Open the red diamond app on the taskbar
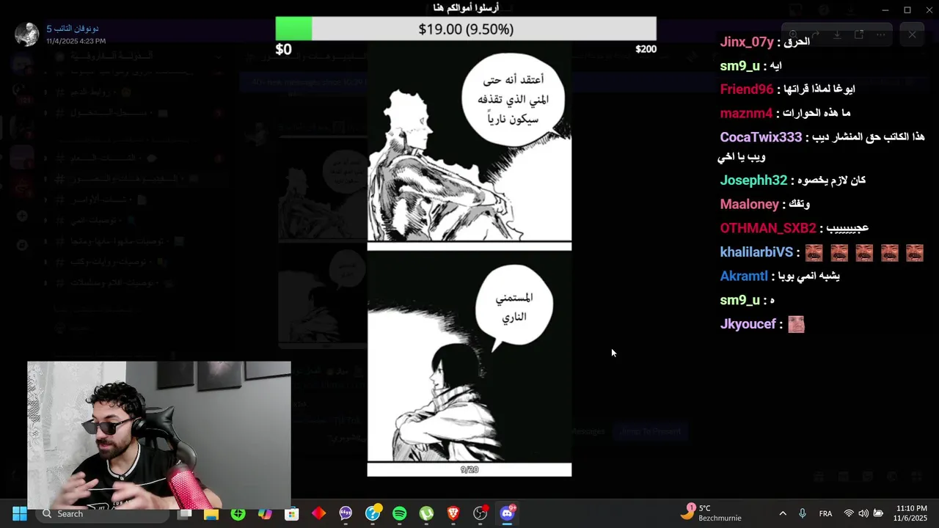The image size is (939, 528). coord(318,513)
